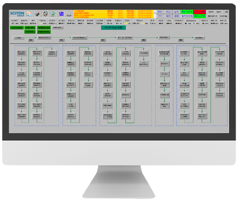Click the APS启动主画面 title banner
Image resolution: width=239 pixels, height=204 pixels.
pyautogui.click(x=113, y=28)
